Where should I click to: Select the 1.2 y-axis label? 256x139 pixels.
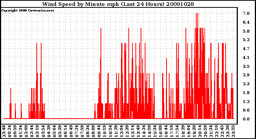click(246, 102)
